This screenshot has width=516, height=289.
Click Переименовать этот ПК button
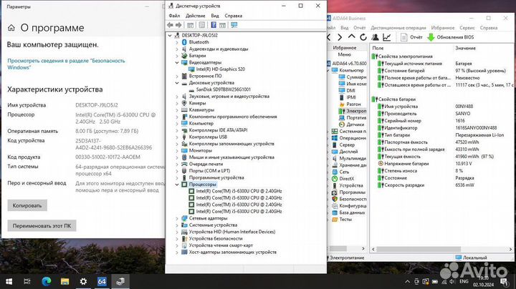42,226
